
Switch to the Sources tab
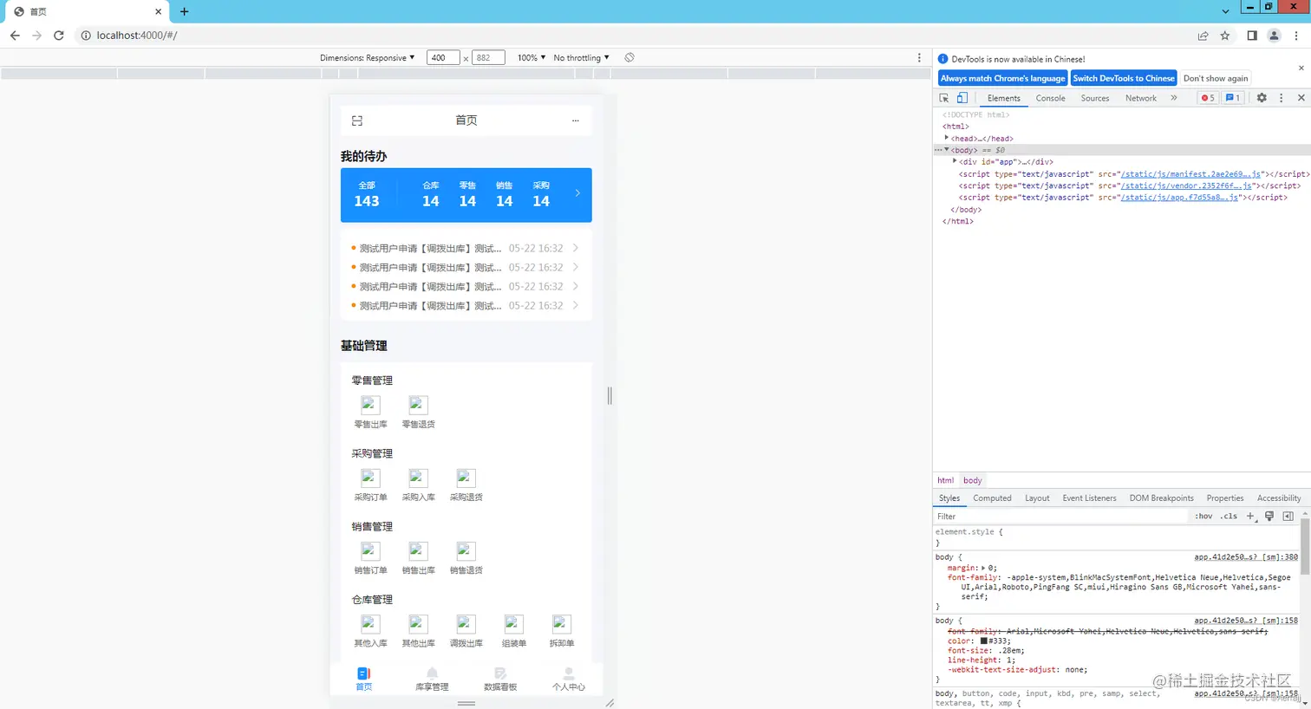1095,98
